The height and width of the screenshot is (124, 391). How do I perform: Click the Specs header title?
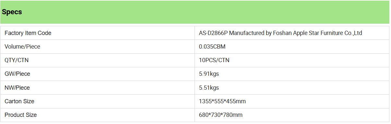tap(12, 12)
